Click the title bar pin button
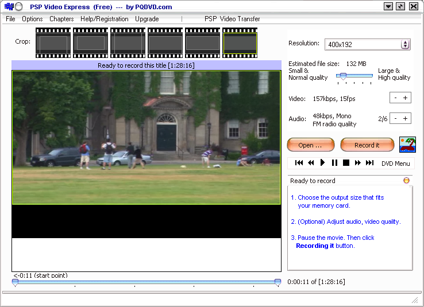The height and width of the screenshot is (307, 424). coord(400,6)
